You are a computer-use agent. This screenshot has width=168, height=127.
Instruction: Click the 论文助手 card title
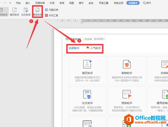[87, 103]
